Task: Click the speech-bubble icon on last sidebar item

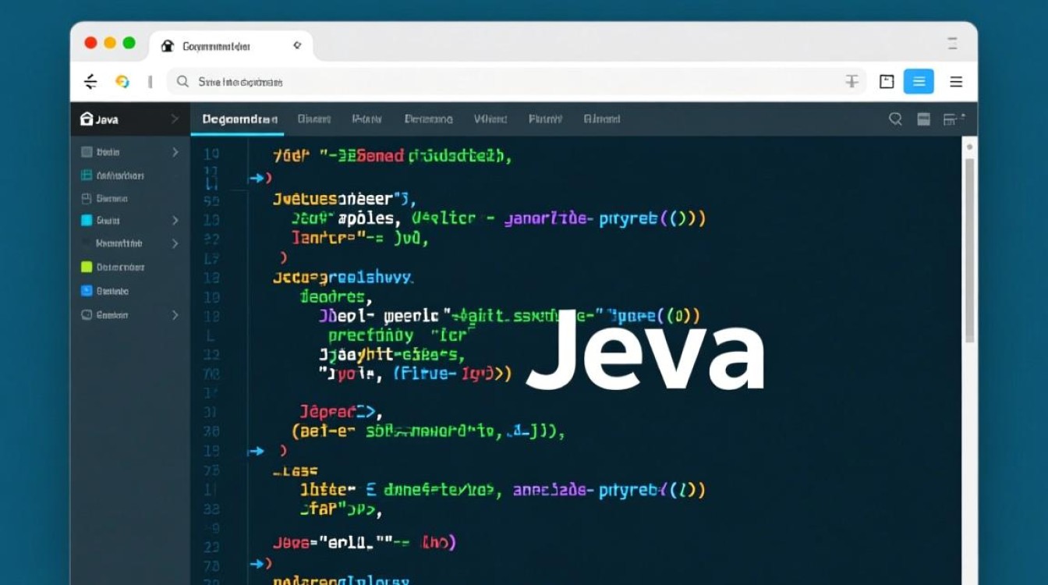Action: tap(87, 315)
